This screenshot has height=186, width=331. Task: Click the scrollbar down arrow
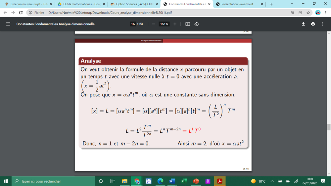click(x=329, y=174)
